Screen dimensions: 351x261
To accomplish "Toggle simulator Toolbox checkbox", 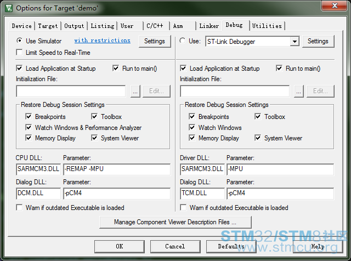I will (94, 116).
